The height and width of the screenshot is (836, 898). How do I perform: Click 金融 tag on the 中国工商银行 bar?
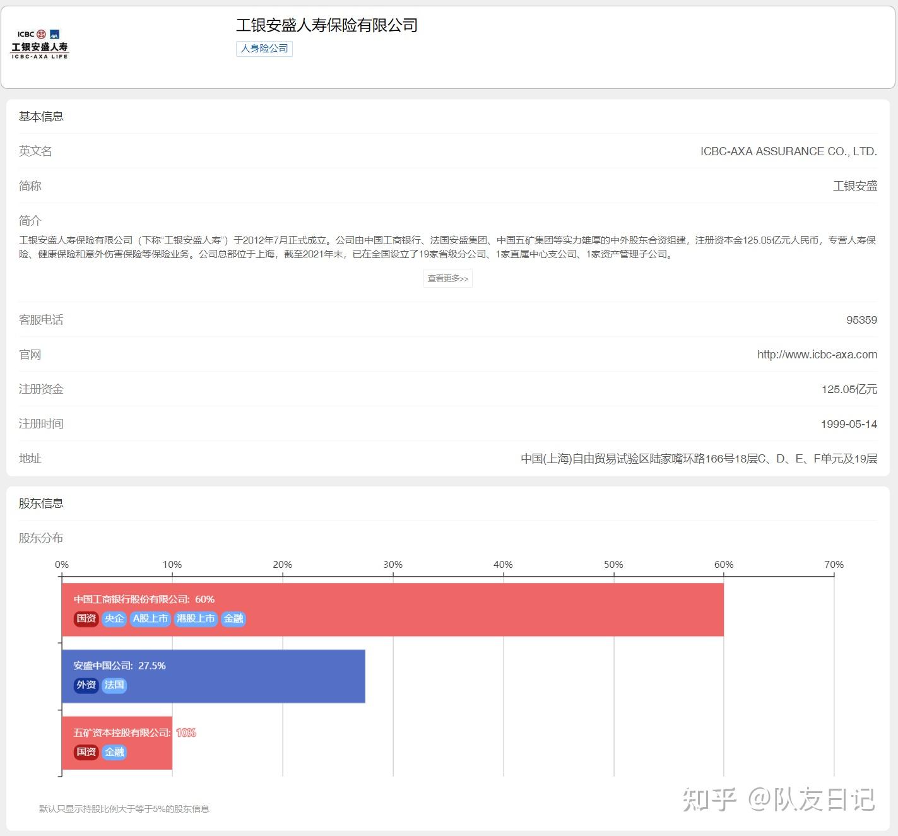(233, 619)
